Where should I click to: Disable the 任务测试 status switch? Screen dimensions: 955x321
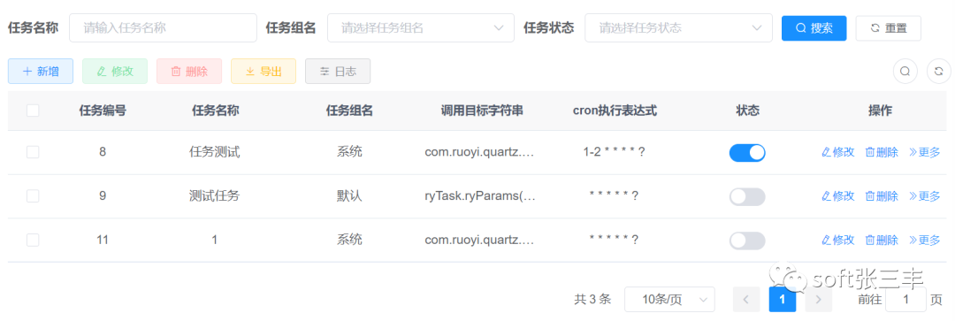(x=746, y=152)
